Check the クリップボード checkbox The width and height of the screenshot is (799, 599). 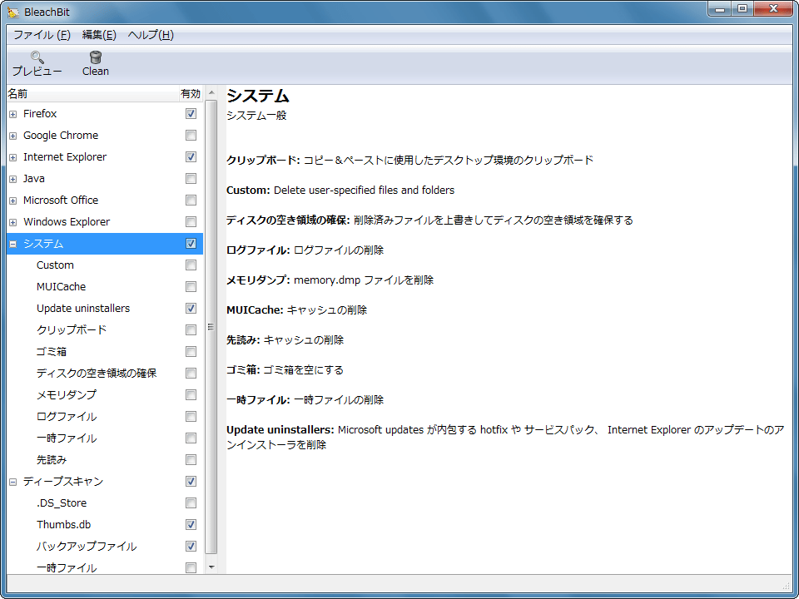click(x=191, y=330)
